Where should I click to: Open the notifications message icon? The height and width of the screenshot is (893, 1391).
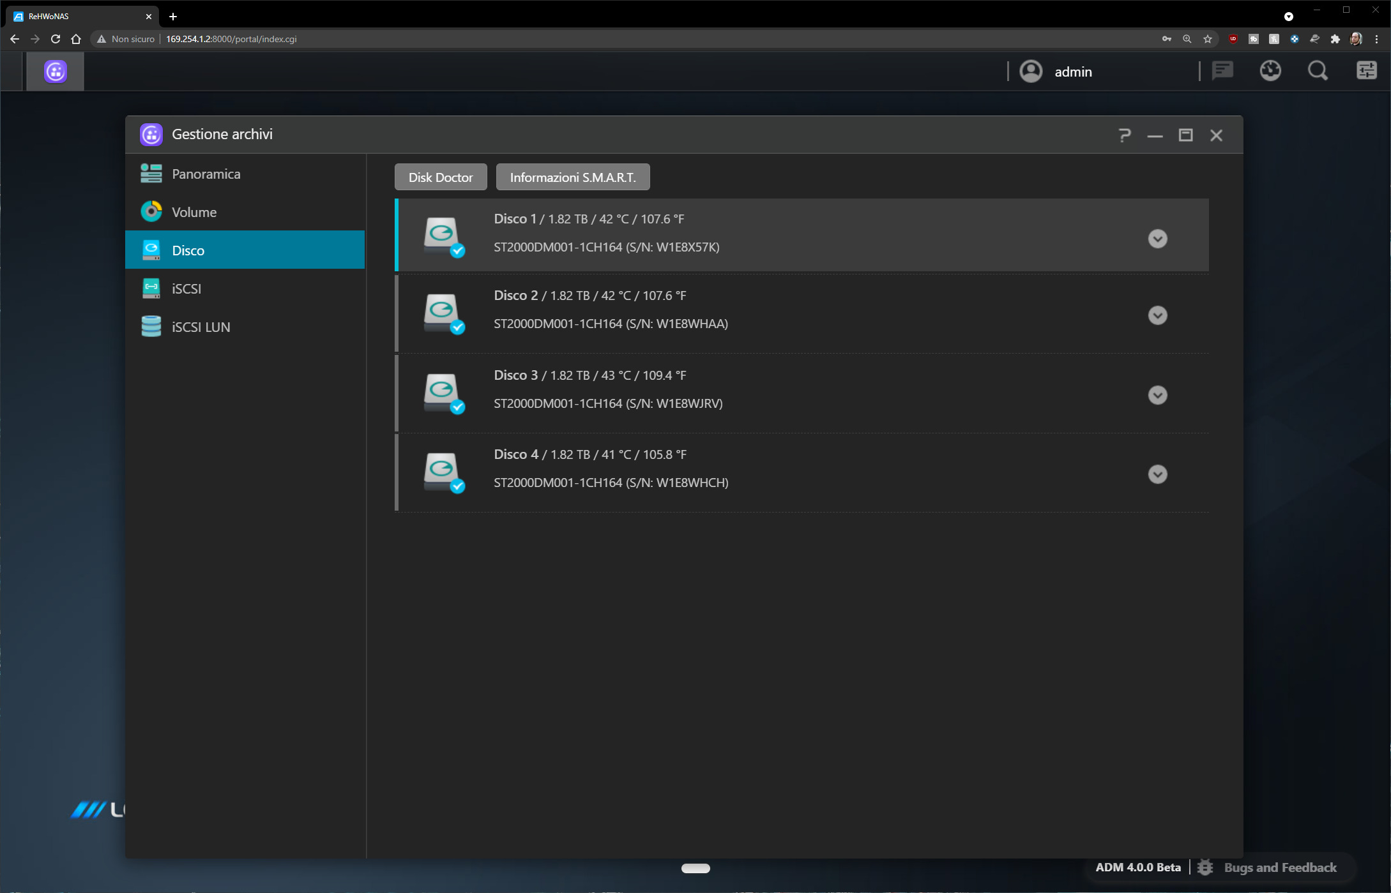click(x=1222, y=71)
